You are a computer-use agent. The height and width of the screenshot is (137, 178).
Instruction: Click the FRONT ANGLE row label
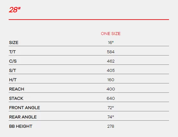coord(24,108)
